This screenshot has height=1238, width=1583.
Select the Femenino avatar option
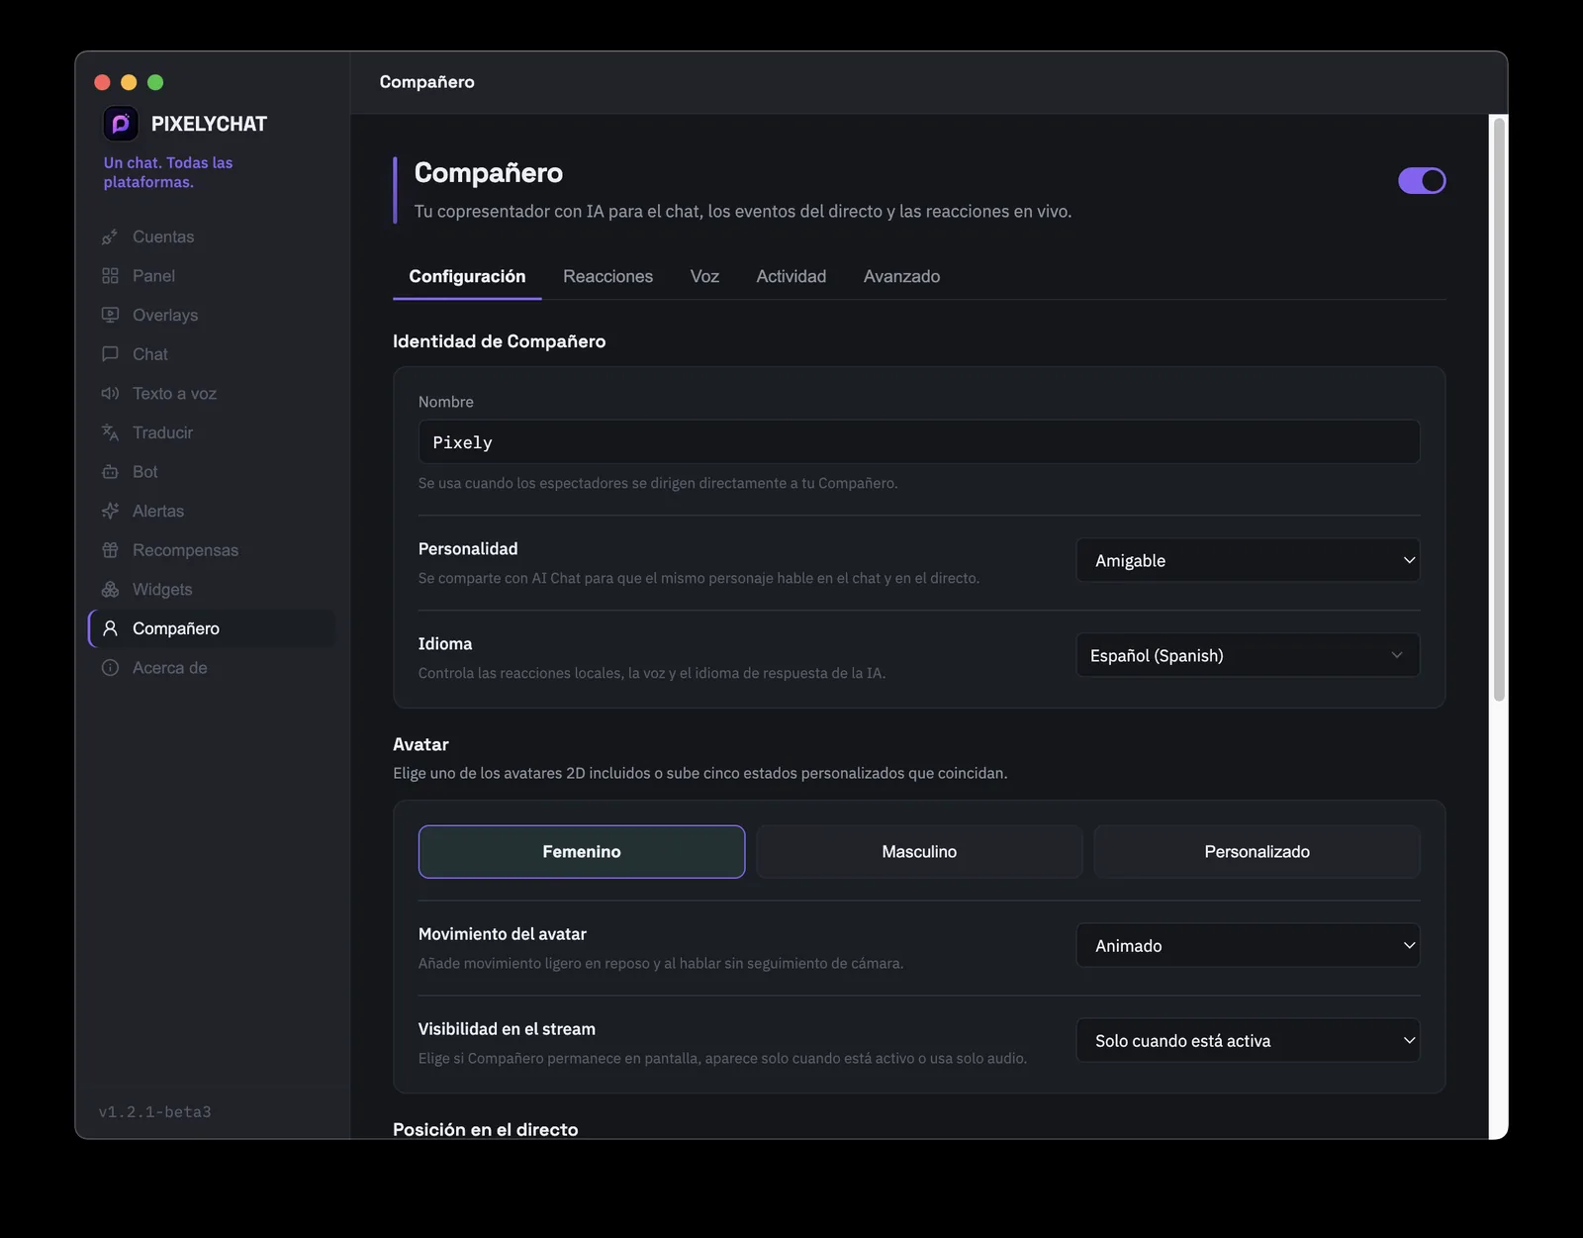pos(582,852)
